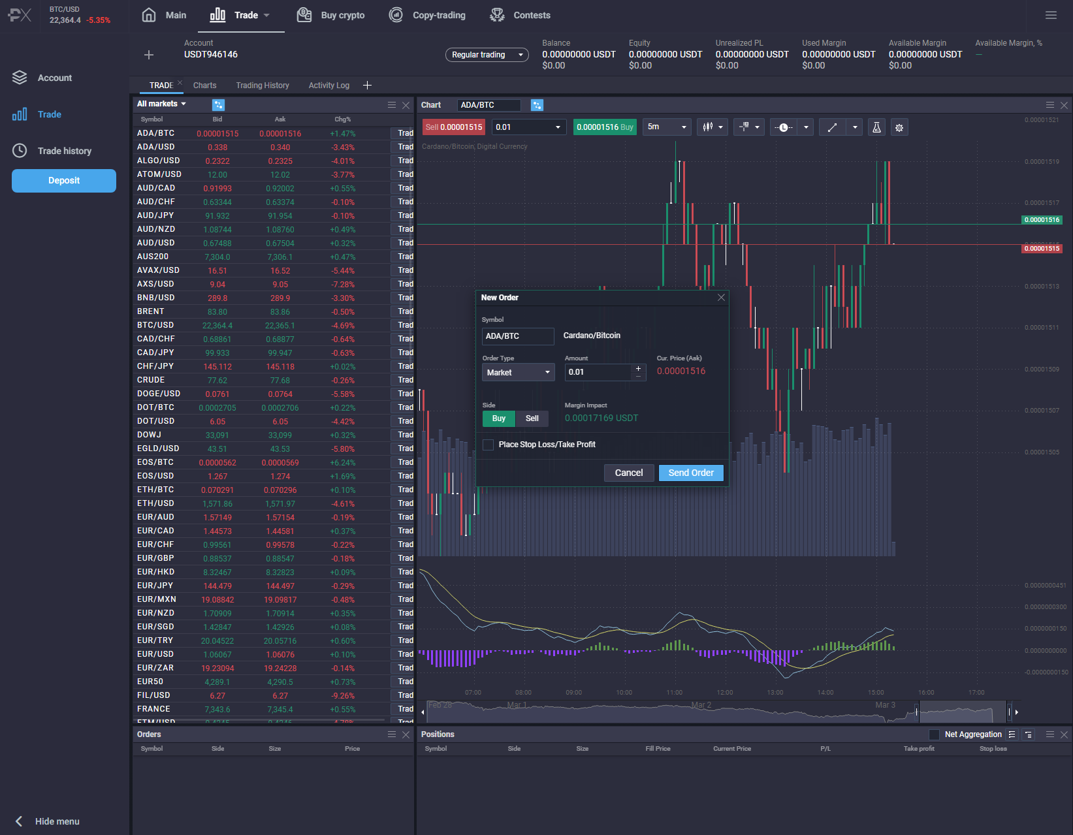Open chart settings gear icon
The width and height of the screenshot is (1073, 835).
[899, 127]
